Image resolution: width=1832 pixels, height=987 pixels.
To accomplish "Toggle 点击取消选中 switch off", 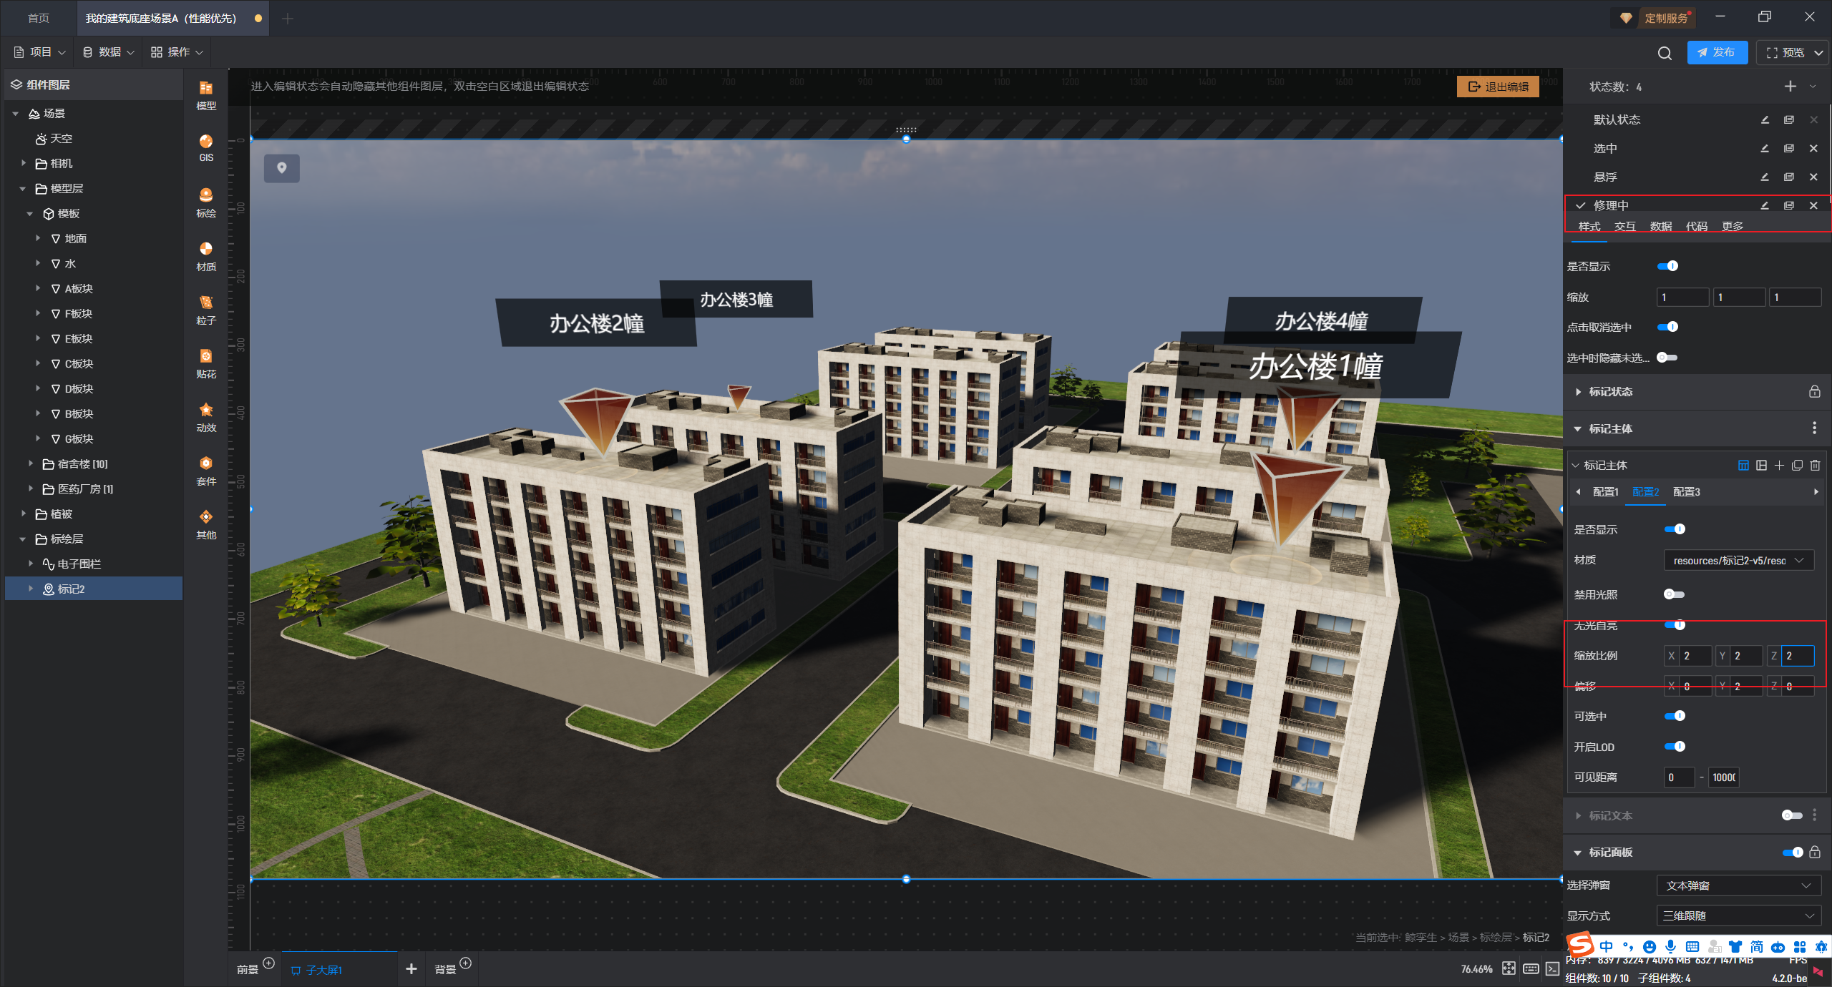I will (x=1667, y=327).
